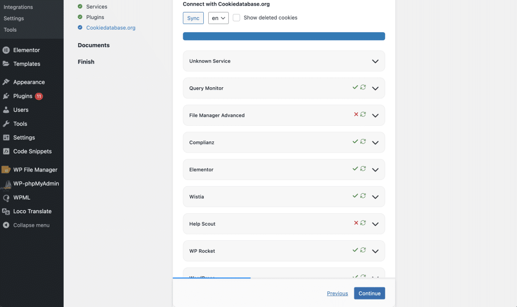The height and width of the screenshot is (307, 517).
Task: Select Cookiedatabase.org wizard step
Action: click(110, 28)
